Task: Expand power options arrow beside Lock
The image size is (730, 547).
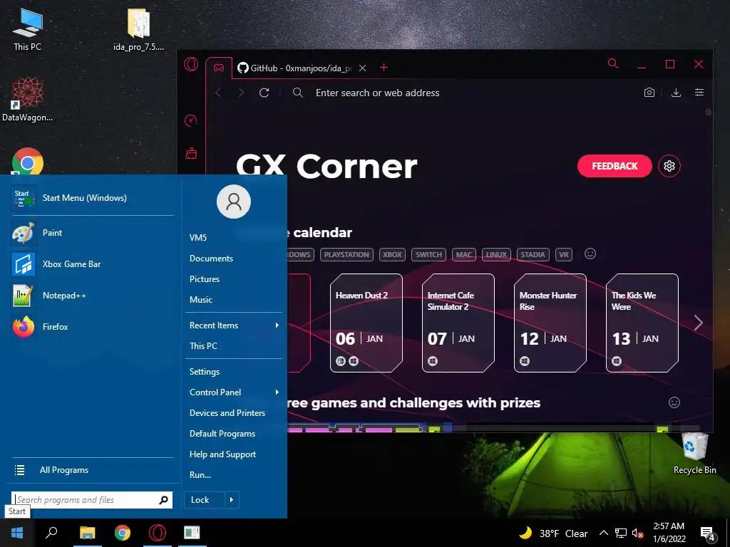Action: click(x=232, y=500)
